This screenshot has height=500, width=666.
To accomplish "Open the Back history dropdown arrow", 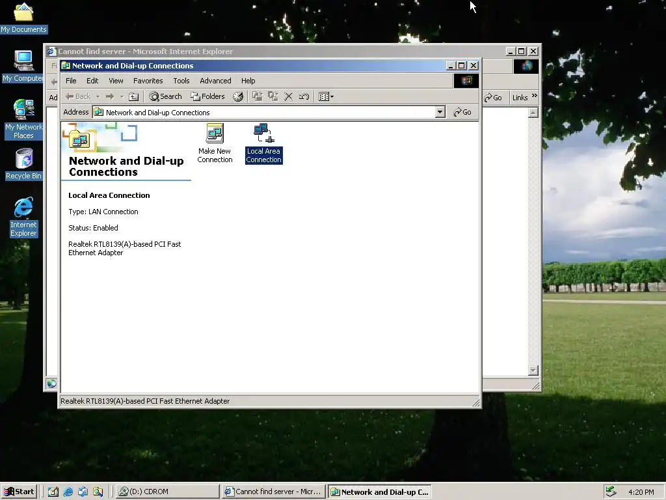I will coord(98,96).
